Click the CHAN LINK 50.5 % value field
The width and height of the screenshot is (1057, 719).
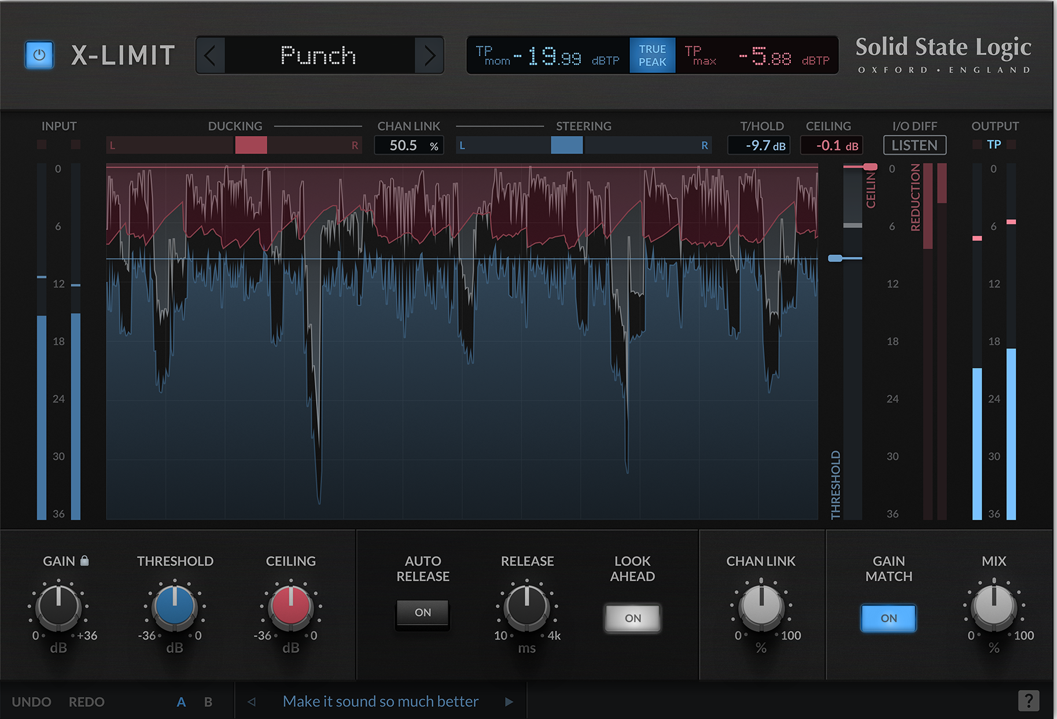tap(409, 145)
